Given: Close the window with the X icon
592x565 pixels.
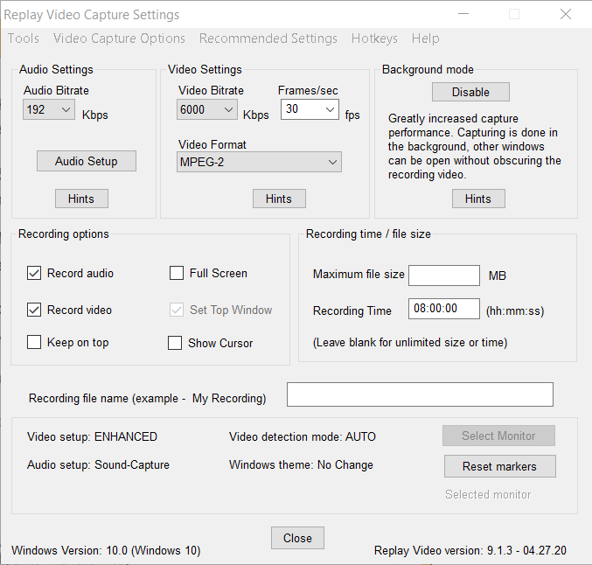Looking at the screenshot, I should click(566, 14).
